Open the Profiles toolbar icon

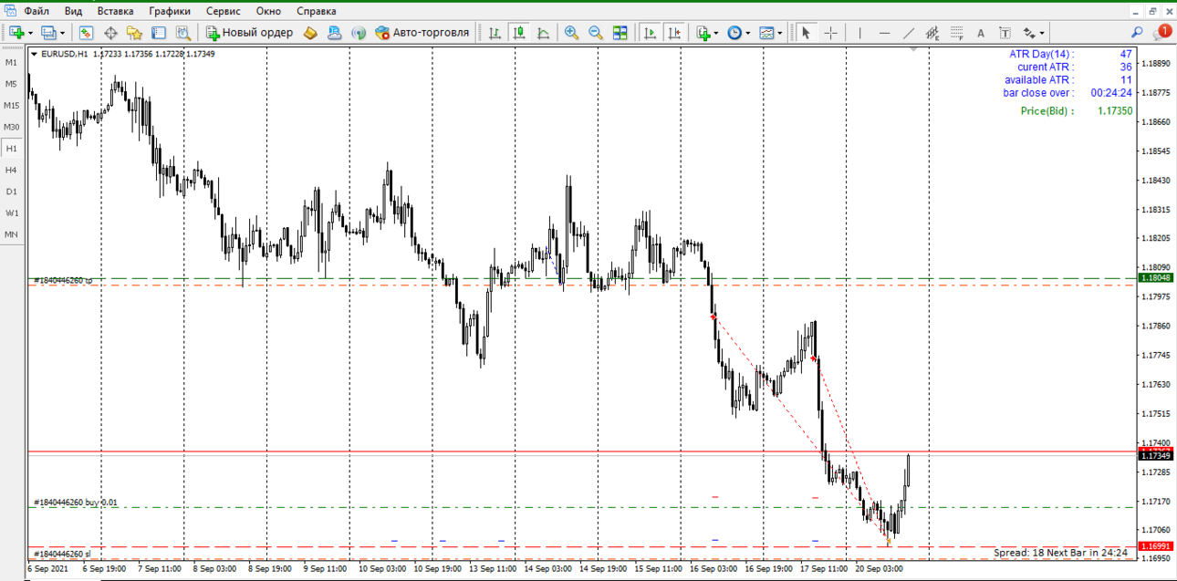[48, 33]
